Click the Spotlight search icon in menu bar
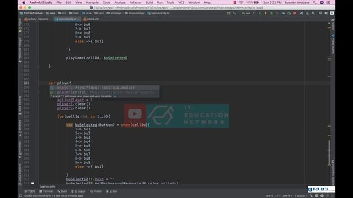The height and width of the screenshot is (198, 353). pos(314,2)
